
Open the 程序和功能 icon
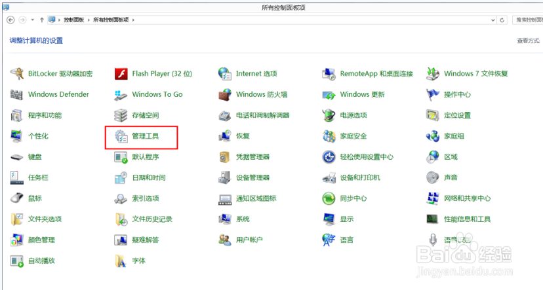tap(16, 115)
